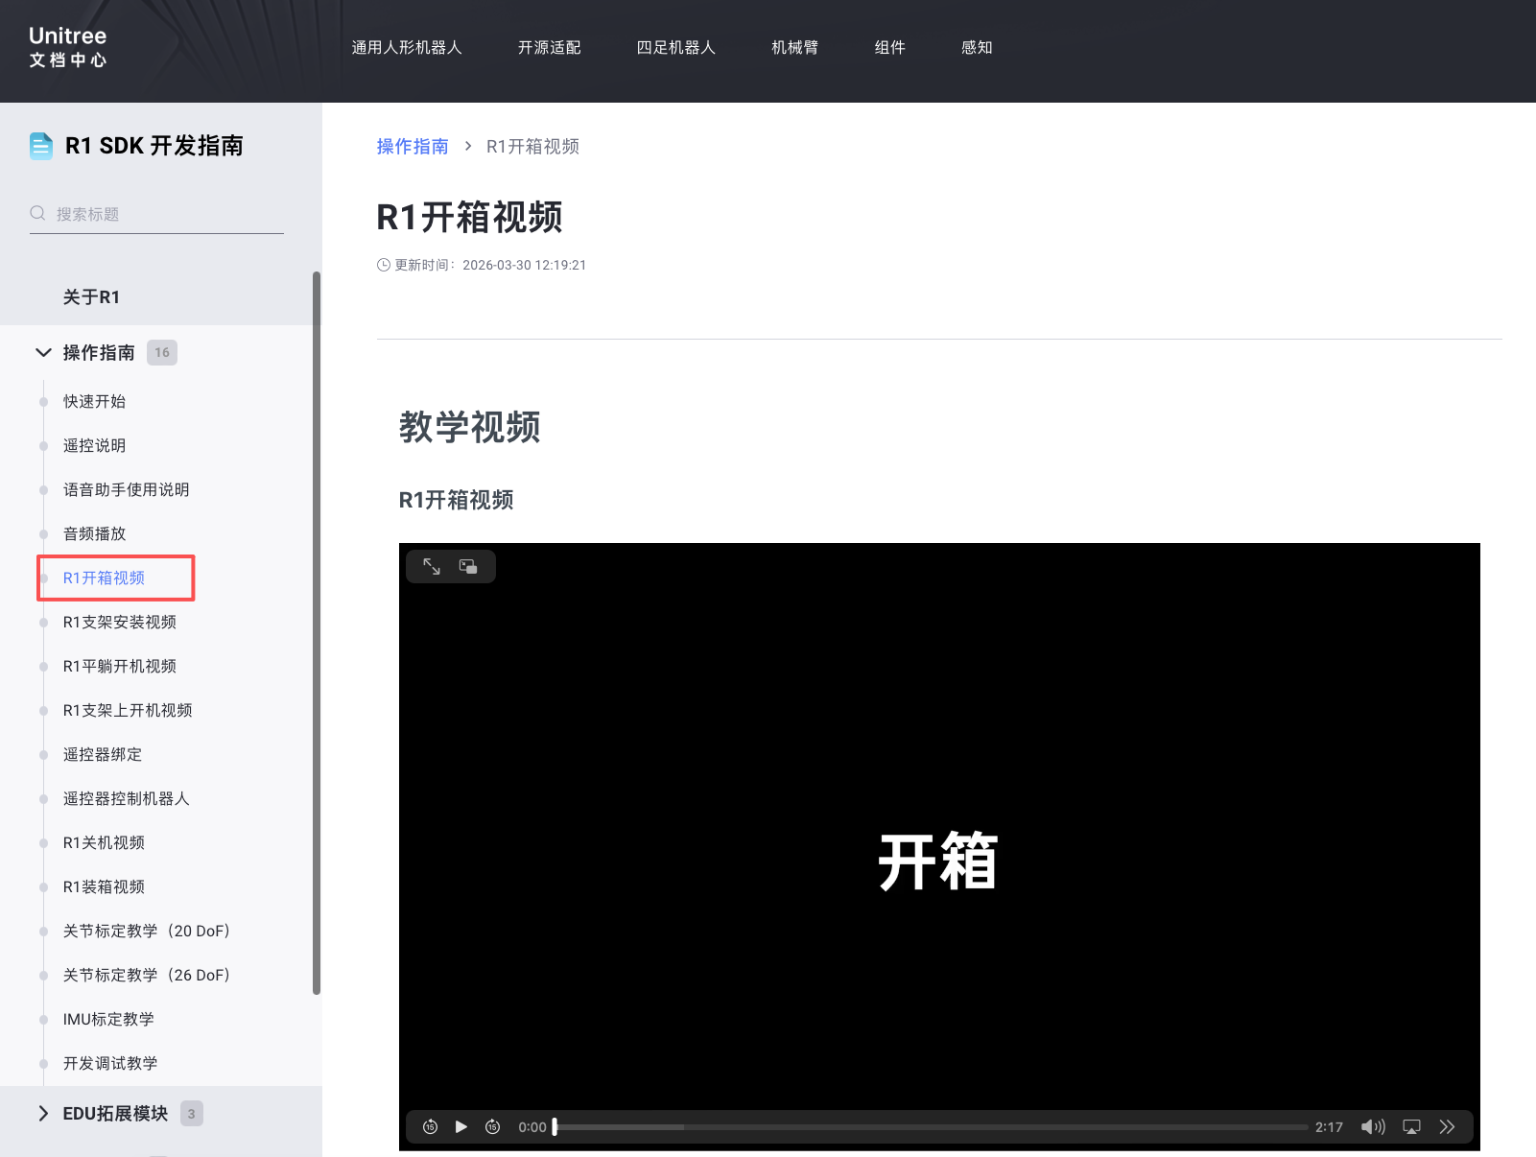Focus the 搜索标题 search field
Screen dimensions: 1536x1157
156,214
